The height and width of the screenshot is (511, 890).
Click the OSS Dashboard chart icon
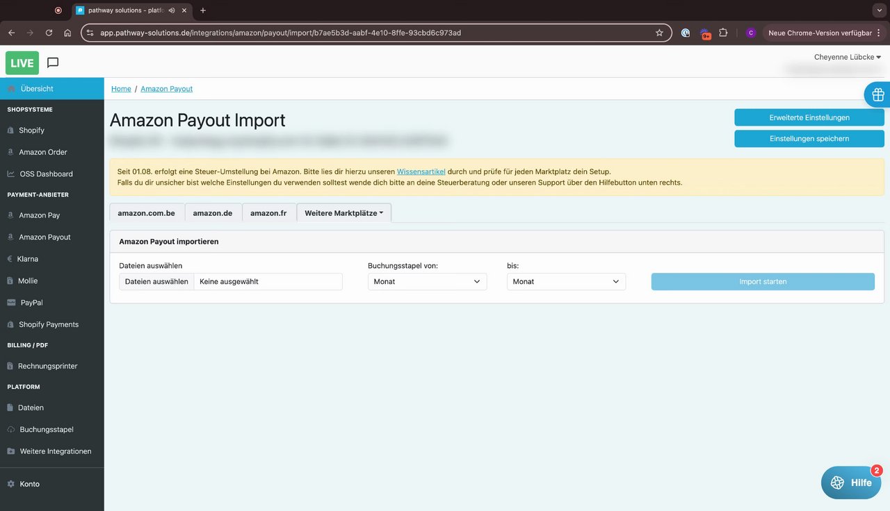click(x=11, y=174)
